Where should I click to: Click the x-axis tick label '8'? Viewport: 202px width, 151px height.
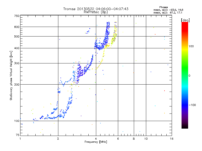(134, 139)
